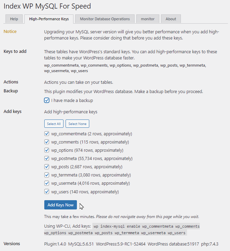The image size is (230, 251).
Task: Deselect the wp_usermeta table checkbox
Action: pyautogui.click(x=47, y=183)
